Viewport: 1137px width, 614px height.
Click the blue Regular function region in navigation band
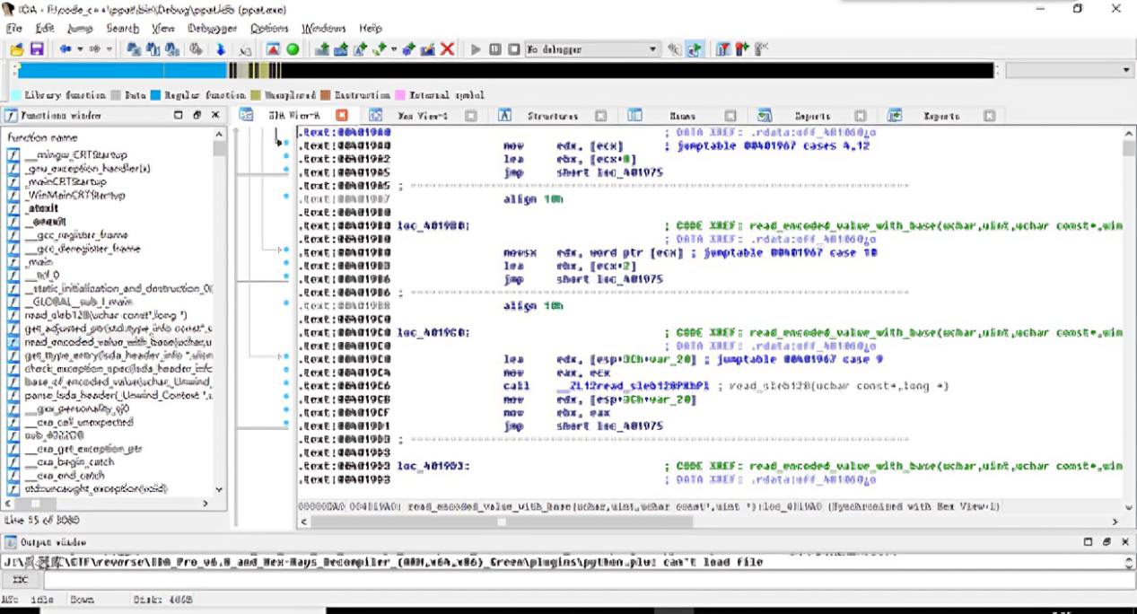[117, 70]
